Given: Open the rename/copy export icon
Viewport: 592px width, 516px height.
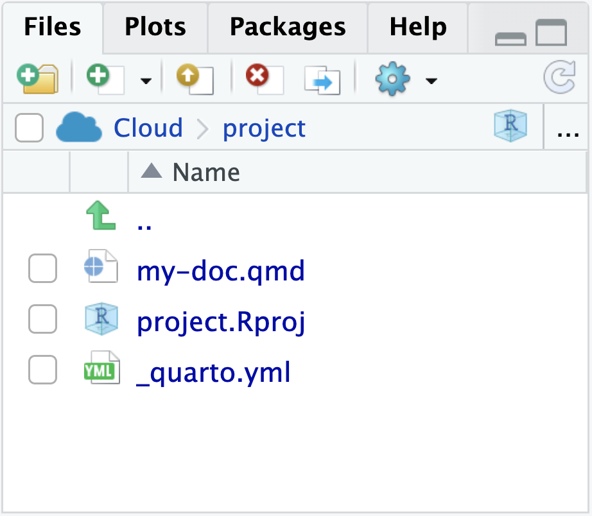Looking at the screenshot, I should click(x=322, y=78).
